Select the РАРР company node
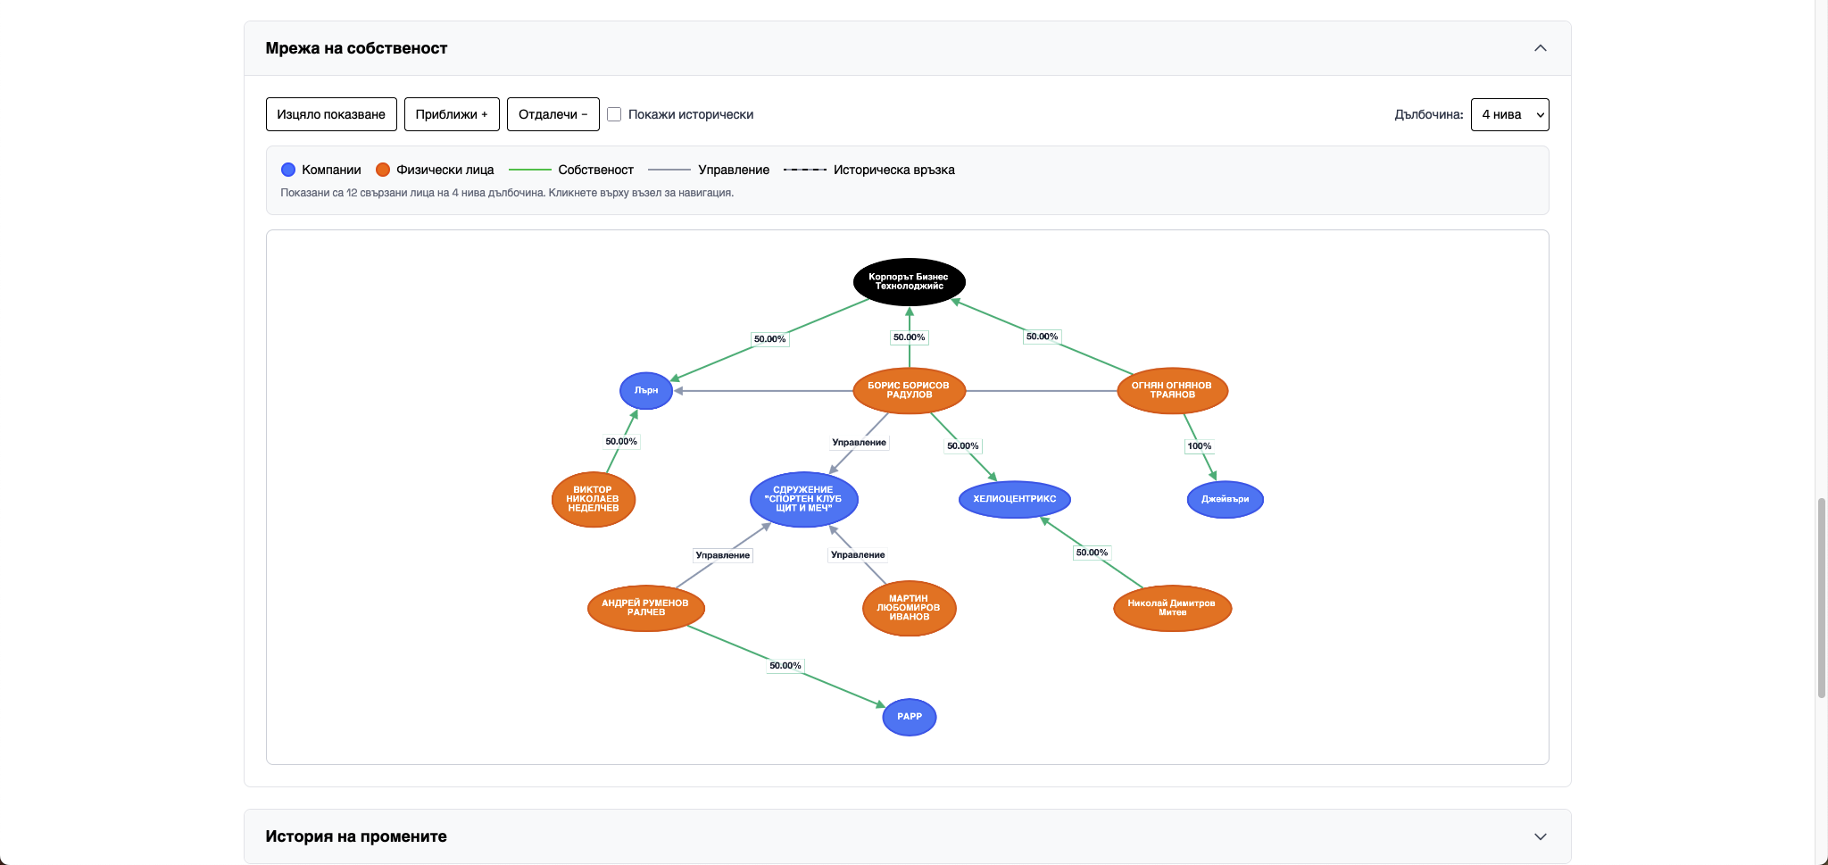This screenshot has height=865, width=1828. [909, 717]
